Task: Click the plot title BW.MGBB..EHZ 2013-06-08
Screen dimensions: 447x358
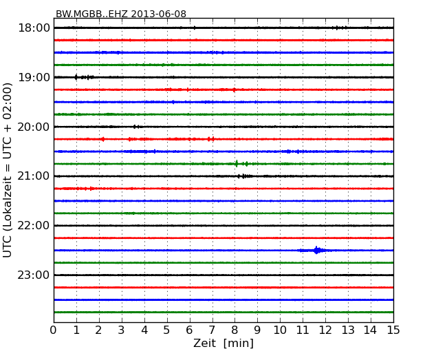Action: point(121,14)
